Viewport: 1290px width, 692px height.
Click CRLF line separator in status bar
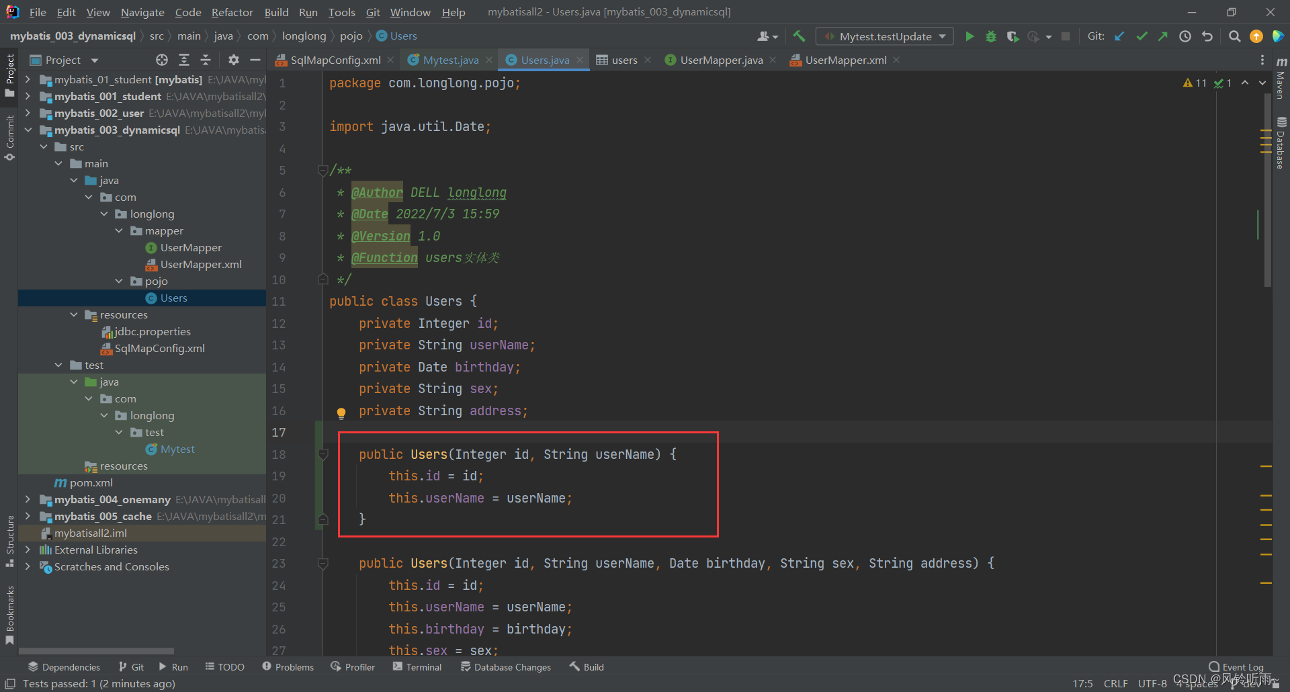coord(1115,683)
